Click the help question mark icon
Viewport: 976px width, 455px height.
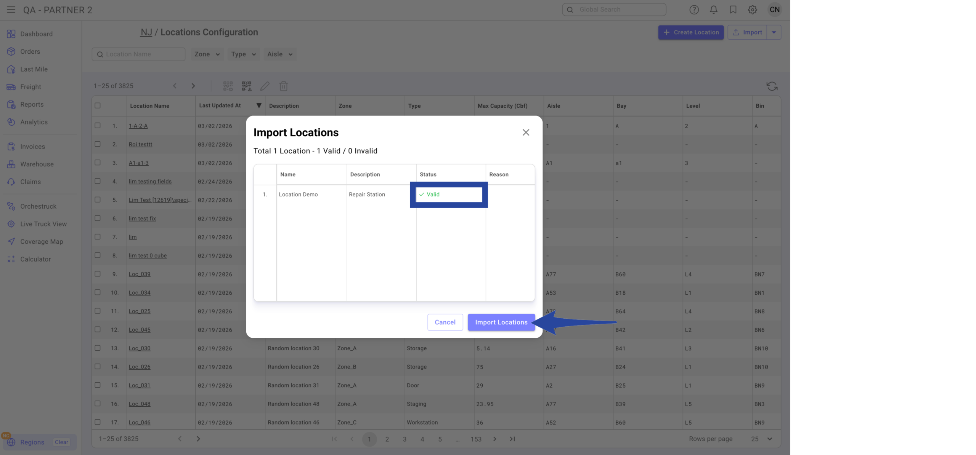pyautogui.click(x=694, y=10)
